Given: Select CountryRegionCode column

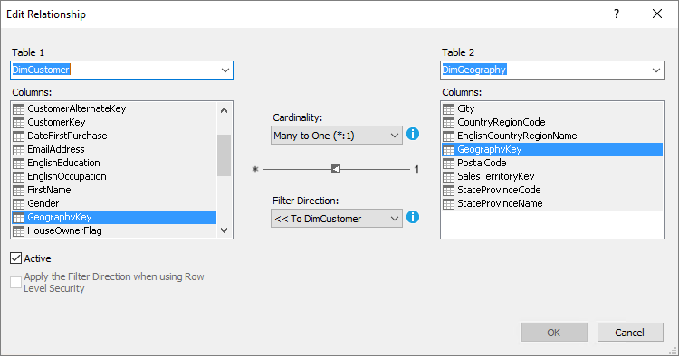Looking at the screenshot, I should (x=552, y=122).
